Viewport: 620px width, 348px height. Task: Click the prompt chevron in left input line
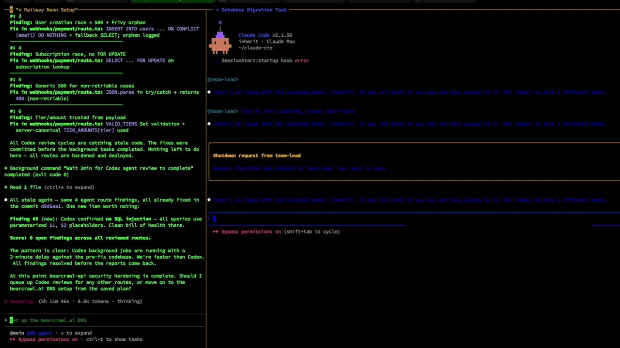coord(6,320)
